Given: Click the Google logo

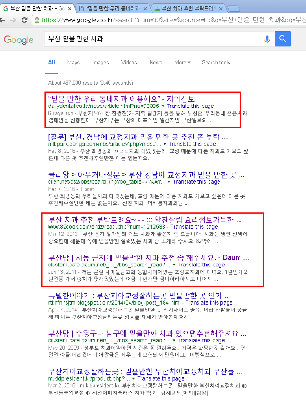Looking at the screenshot, I should tap(19, 40).
